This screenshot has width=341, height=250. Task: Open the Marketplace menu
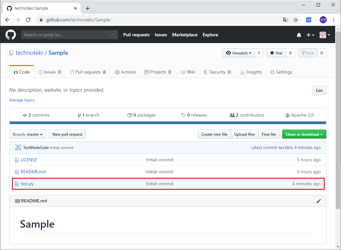(185, 35)
